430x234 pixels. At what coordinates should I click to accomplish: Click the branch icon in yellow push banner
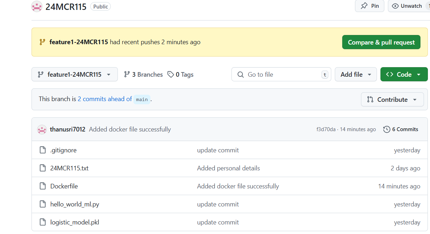coord(42,42)
